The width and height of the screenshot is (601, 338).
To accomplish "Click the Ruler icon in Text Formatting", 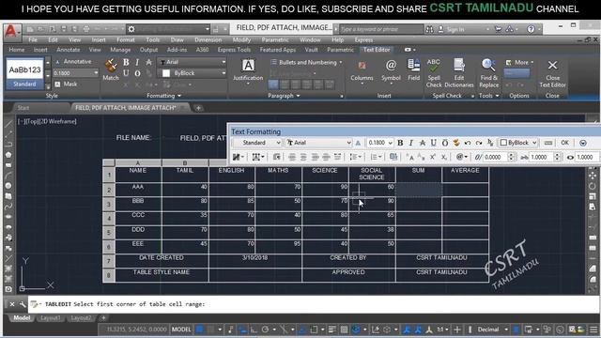I will (x=548, y=143).
